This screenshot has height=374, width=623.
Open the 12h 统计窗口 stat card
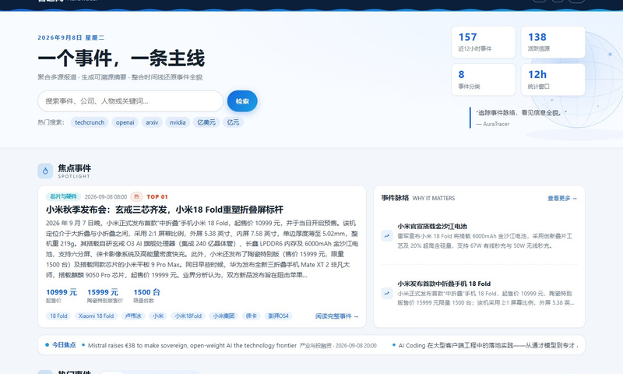pyautogui.click(x=553, y=79)
